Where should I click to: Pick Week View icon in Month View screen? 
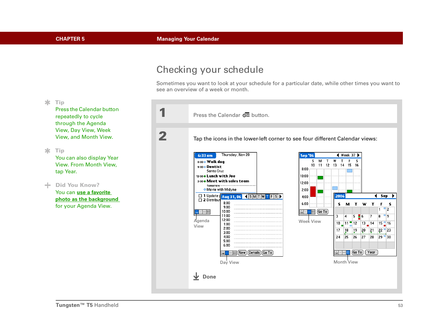pos(344,253)
